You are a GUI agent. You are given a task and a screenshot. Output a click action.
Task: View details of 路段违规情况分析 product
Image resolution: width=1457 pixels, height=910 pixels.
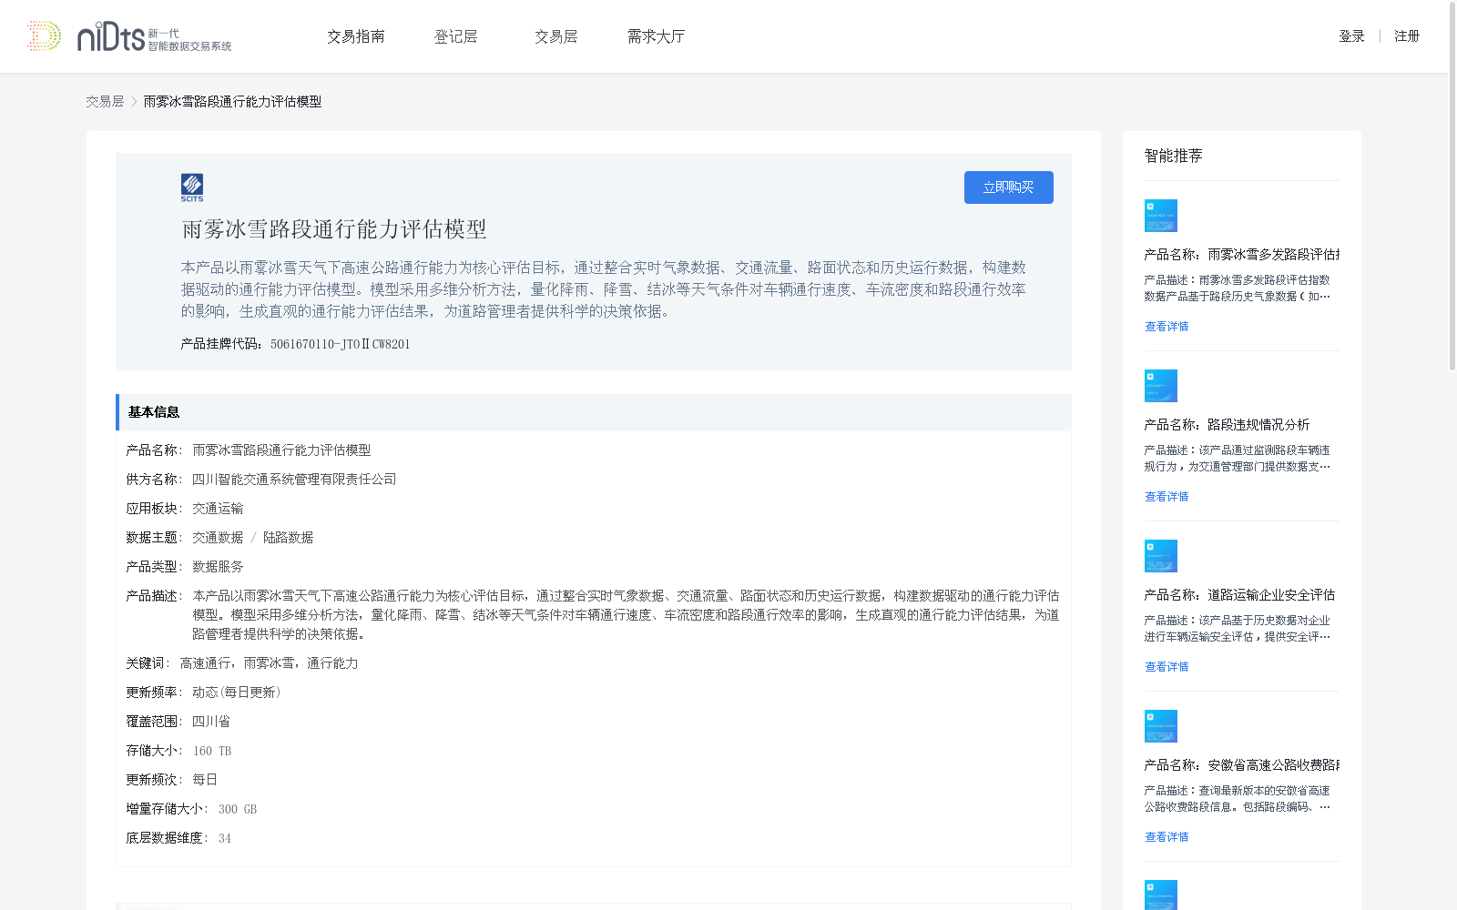pos(1167,497)
